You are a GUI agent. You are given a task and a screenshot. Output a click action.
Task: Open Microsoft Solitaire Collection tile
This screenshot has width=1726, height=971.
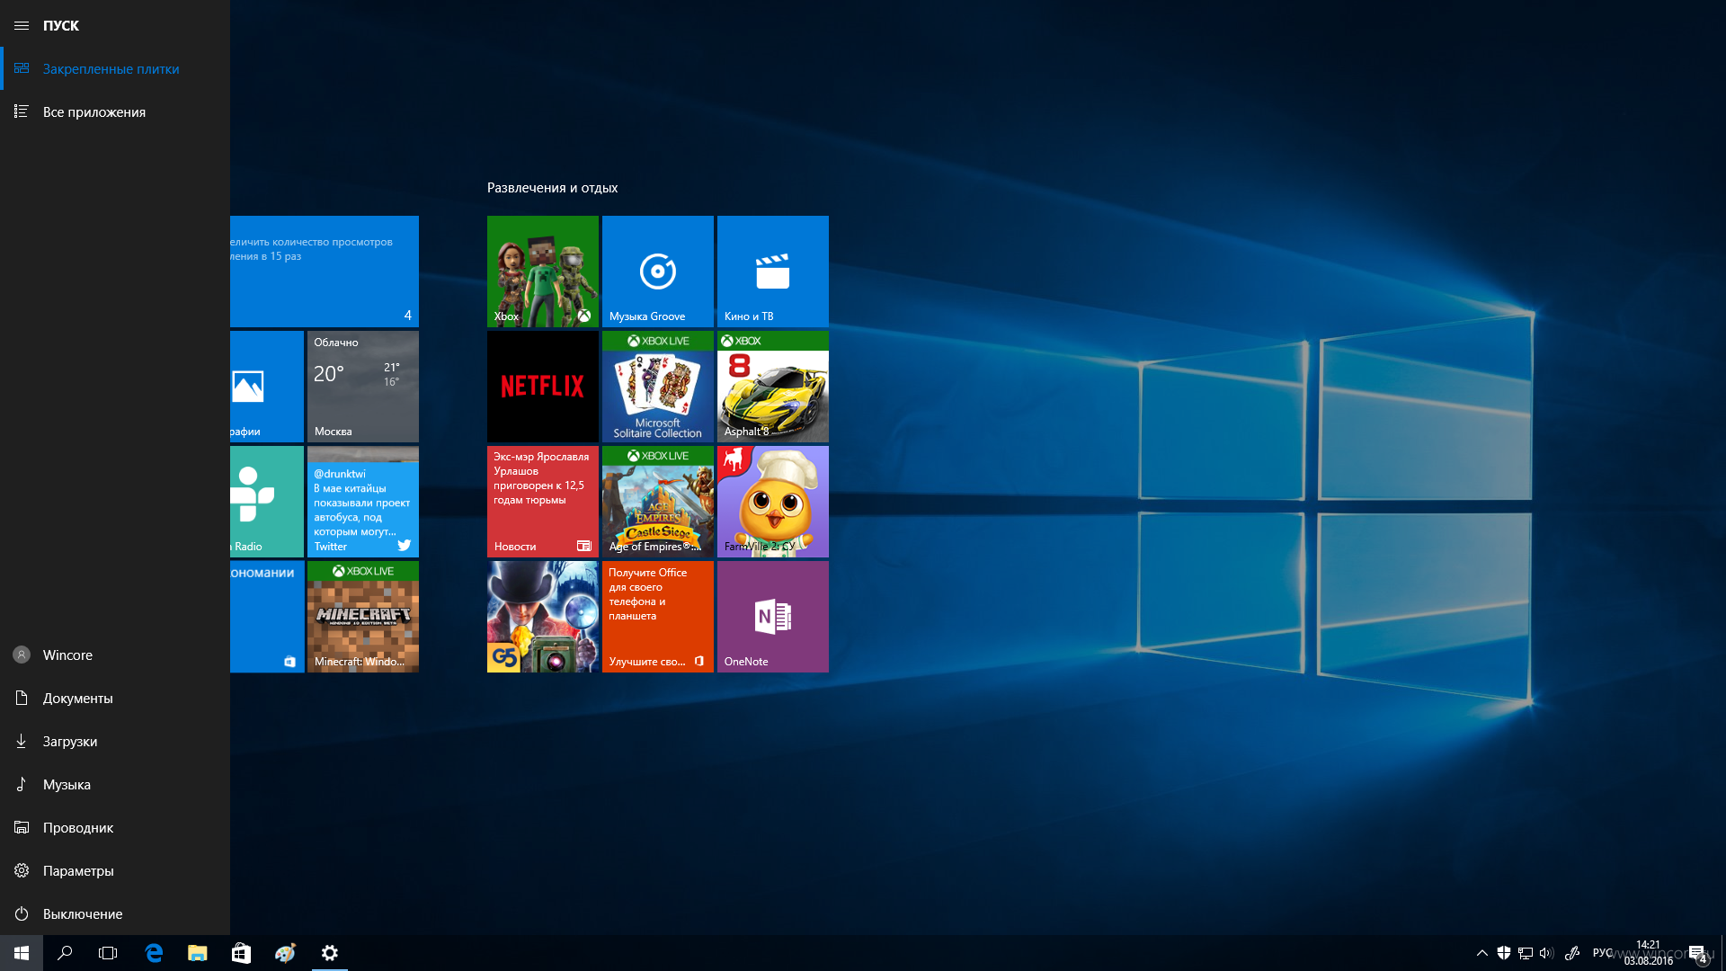tap(658, 387)
